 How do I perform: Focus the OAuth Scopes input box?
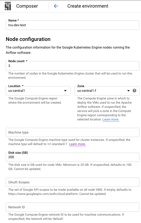click(x=73, y=182)
